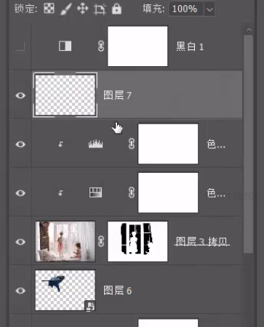The height and width of the screenshot is (327, 264).
Task: Hide the 图层 6 layer
Action: [x=20, y=291]
